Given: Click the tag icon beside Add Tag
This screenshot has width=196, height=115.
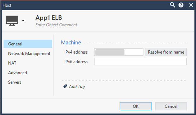Looking at the screenshot, I should pos(65,86).
